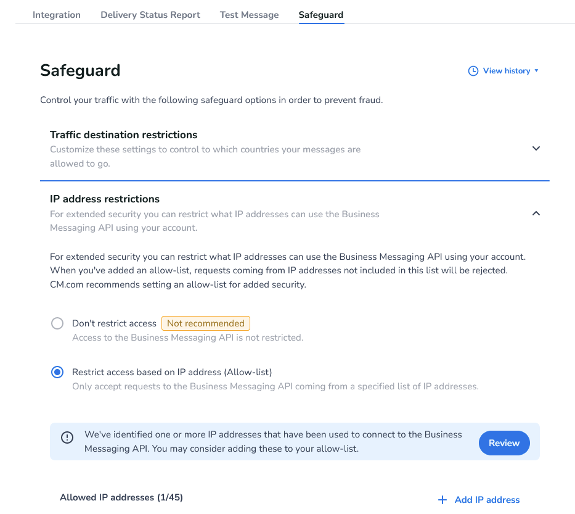Collapse IP address restrictions with its chevron
This screenshot has height=514, width=575.
coord(536,213)
